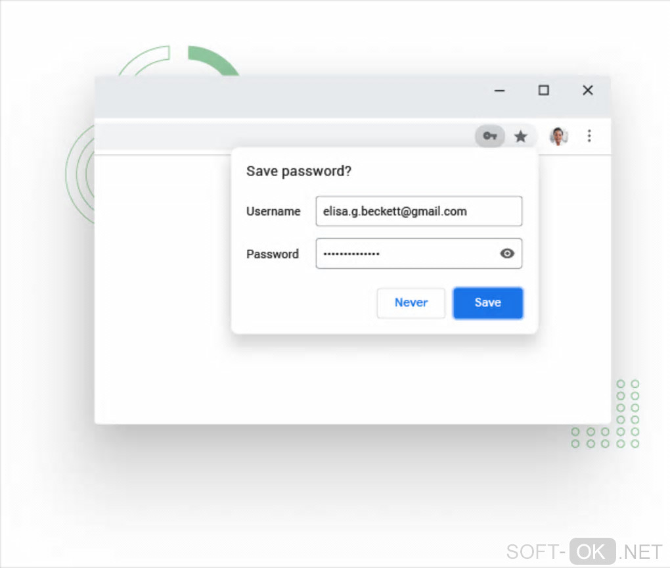The image size is (670, 568).
Task: Click the SOFT-OK.NET watermark logo
Action: (x=584, y=552)
